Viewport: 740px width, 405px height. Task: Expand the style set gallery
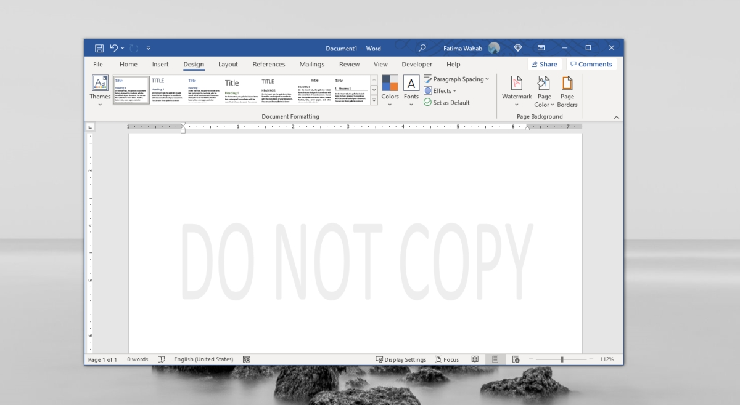374,99
